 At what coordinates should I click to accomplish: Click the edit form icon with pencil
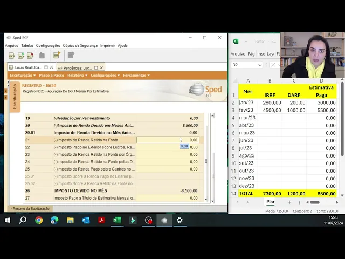click(57, 55)
